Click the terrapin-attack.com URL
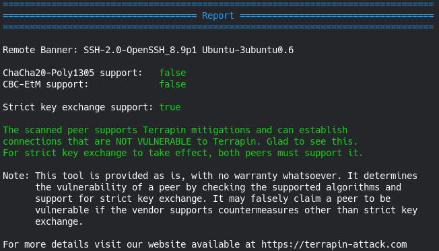439x251 pixels. pyautogui.click(x=334, y=244)
